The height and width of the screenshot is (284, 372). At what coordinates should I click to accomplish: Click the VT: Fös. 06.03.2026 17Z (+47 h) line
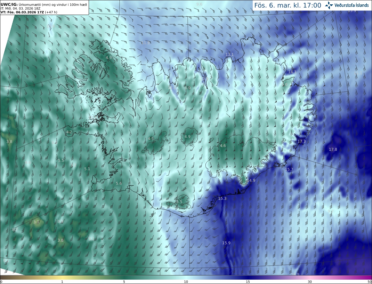28,12
